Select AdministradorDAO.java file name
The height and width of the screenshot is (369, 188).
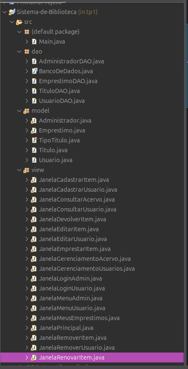pos(71,61)
